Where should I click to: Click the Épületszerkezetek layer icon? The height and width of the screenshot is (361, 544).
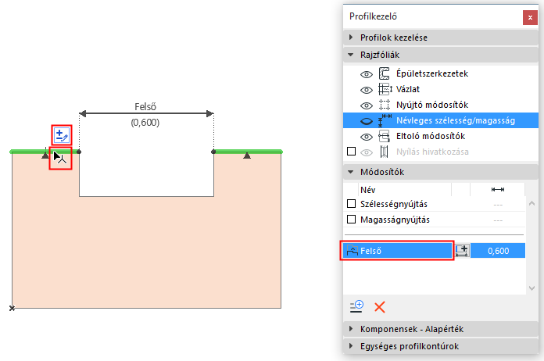point(384,73)
